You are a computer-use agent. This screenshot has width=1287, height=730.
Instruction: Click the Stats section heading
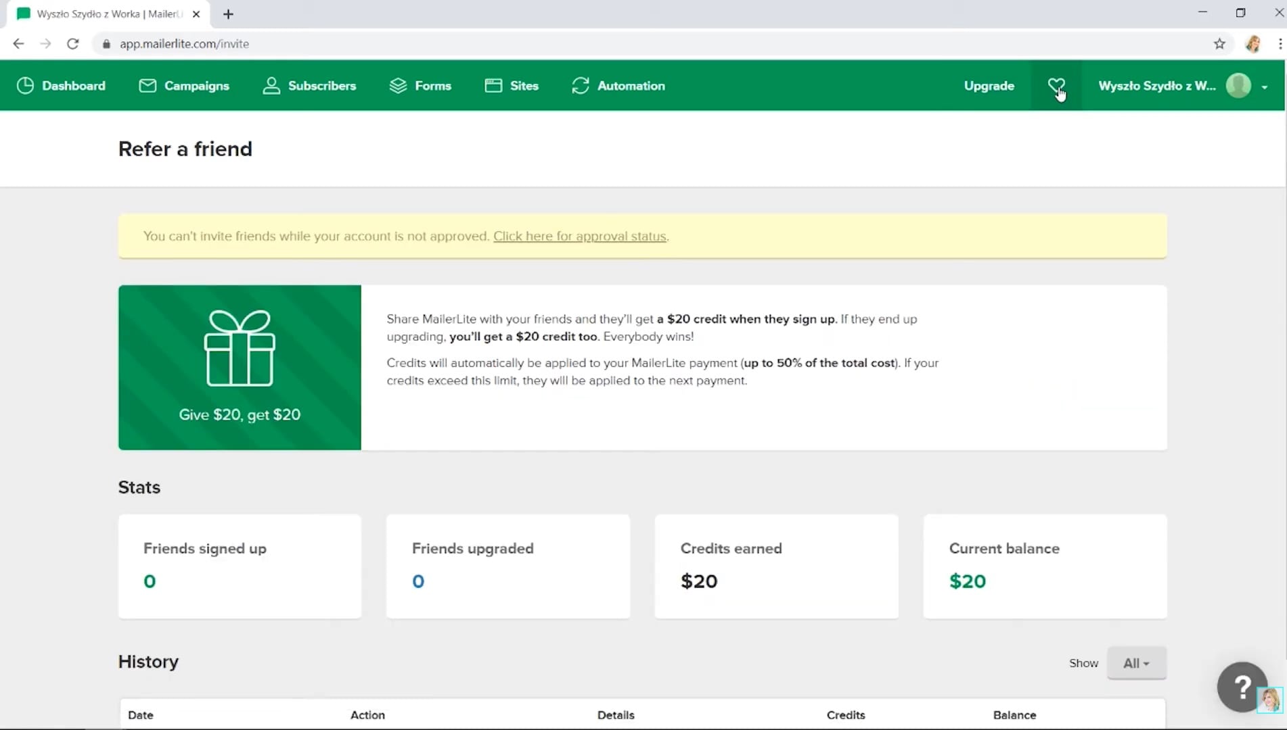139,487
